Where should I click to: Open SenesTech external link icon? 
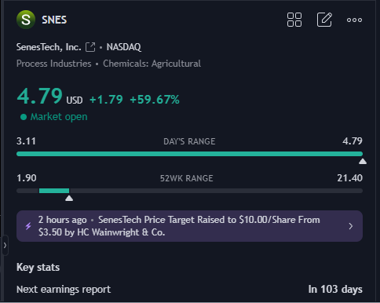tap(90, 47)
